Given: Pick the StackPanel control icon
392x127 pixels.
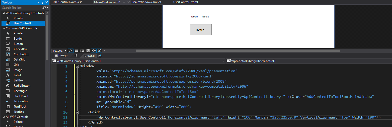Looking at the screenshot, I should click(x=8, y=96).
